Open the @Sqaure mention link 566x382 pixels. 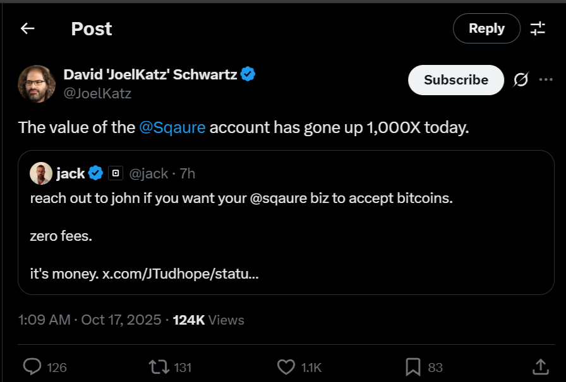(172, 127)
